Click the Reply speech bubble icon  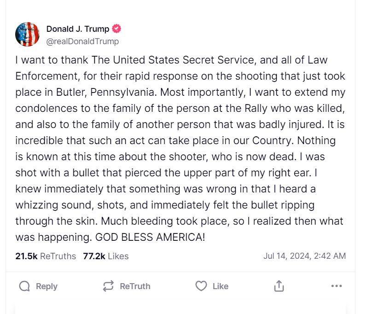pyautogui.click(x=24, y=286)
